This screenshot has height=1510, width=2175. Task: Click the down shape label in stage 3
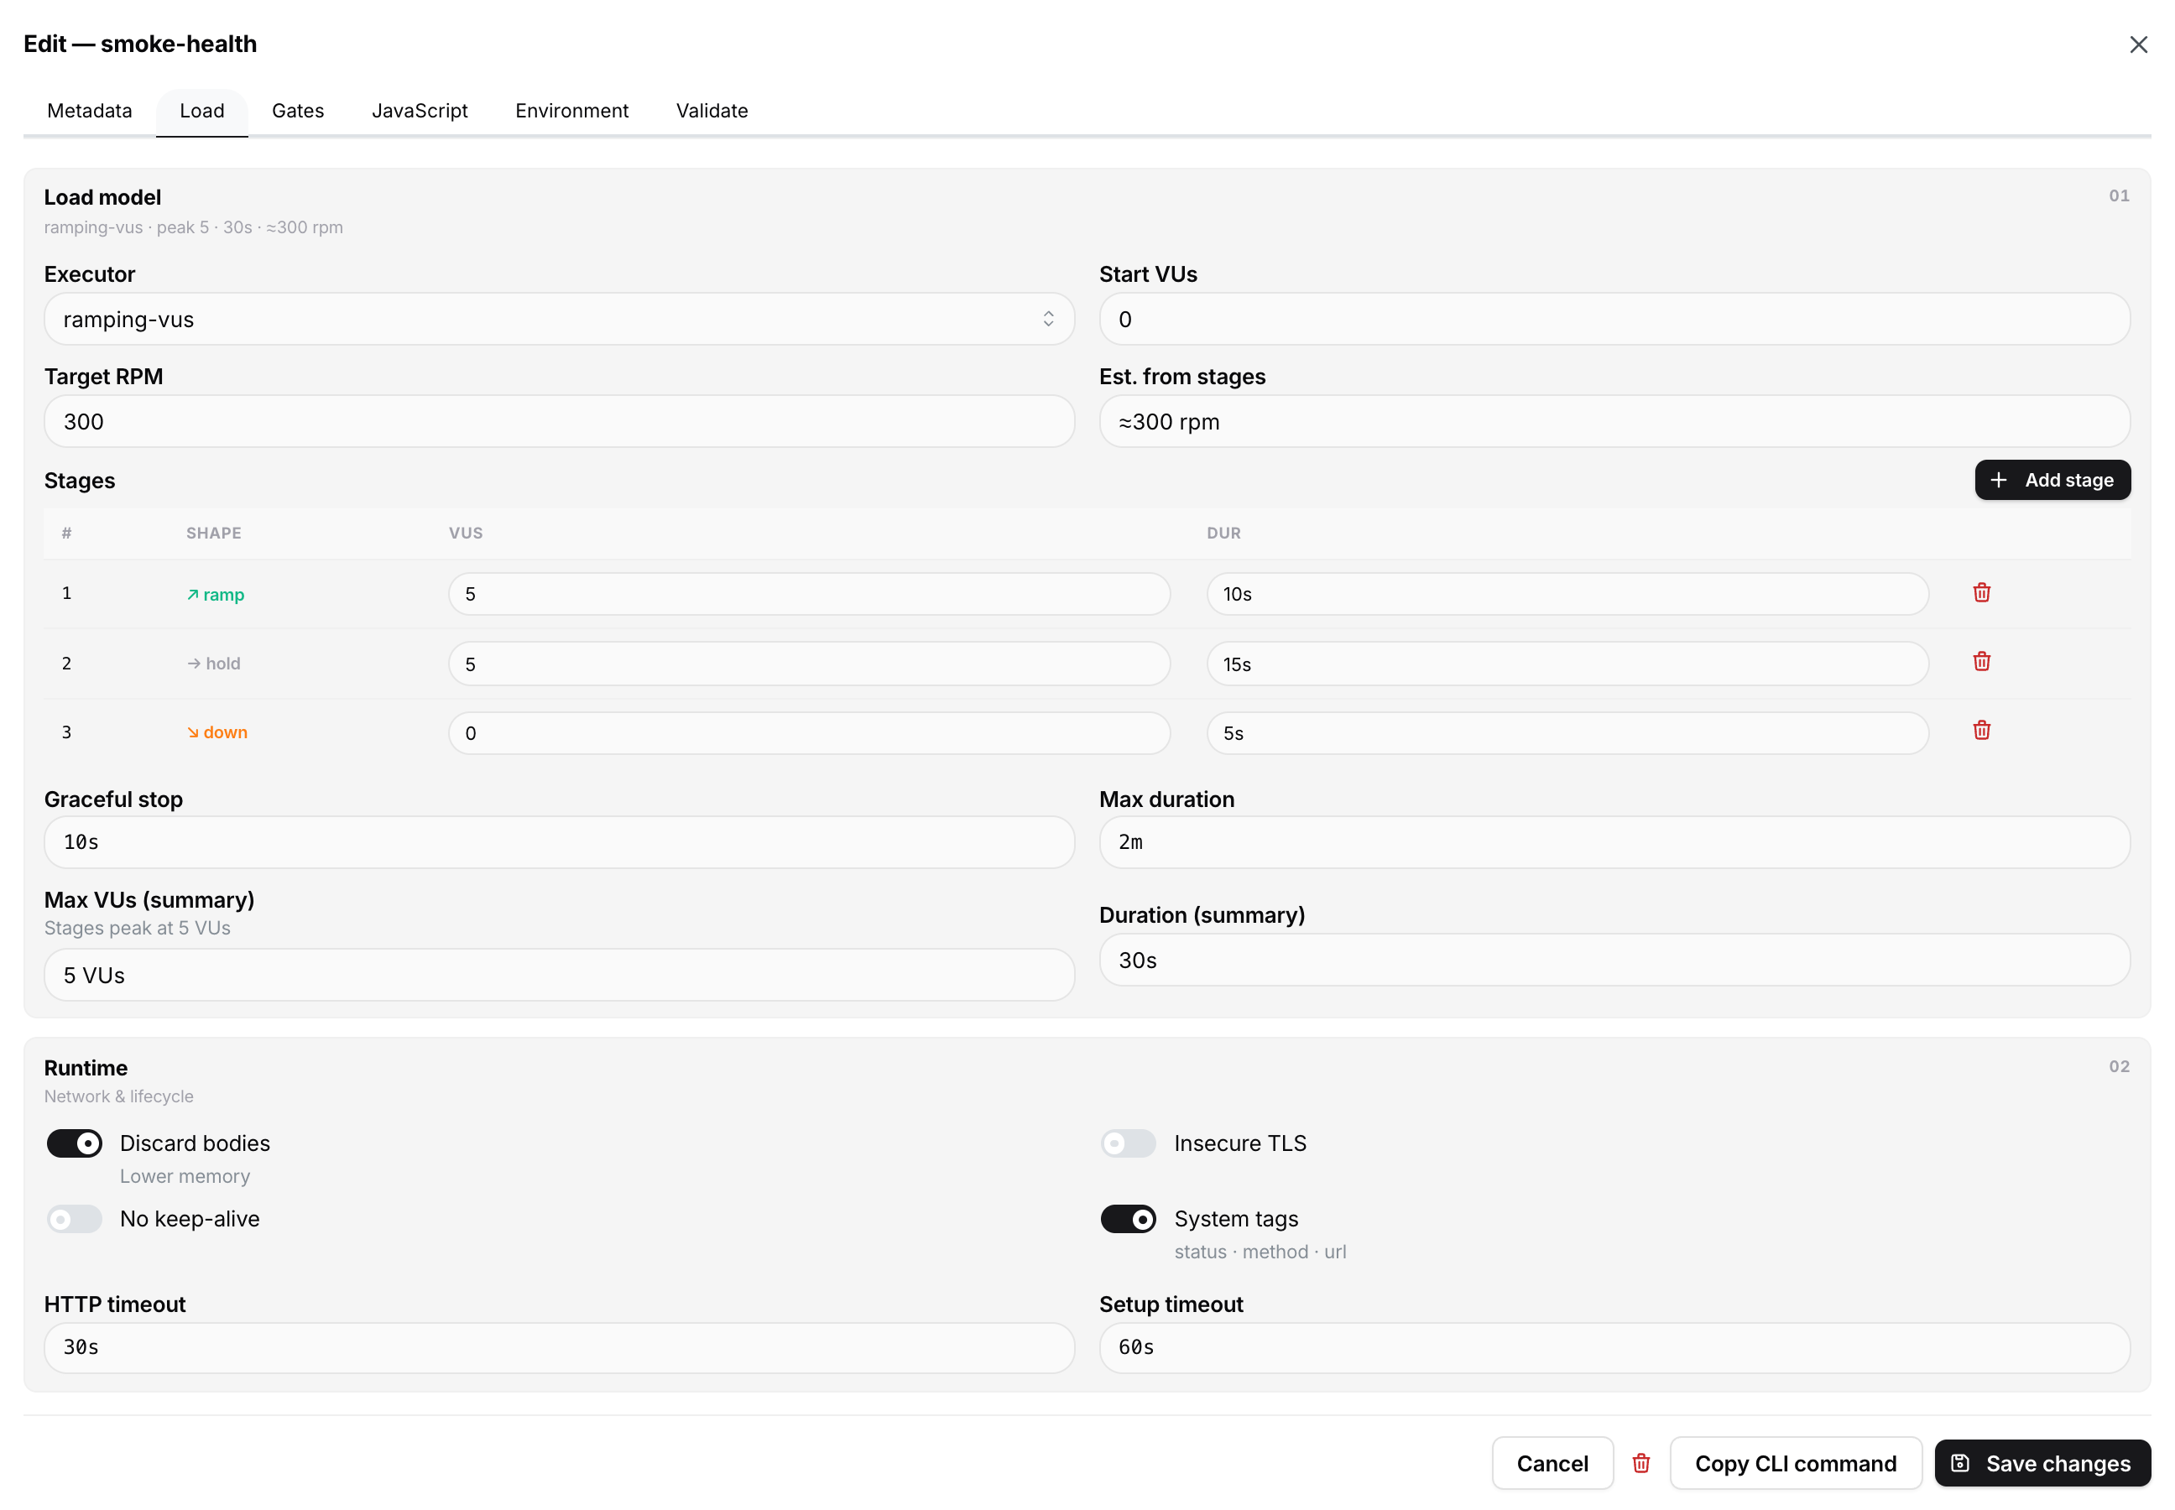(x=216, y=732)
